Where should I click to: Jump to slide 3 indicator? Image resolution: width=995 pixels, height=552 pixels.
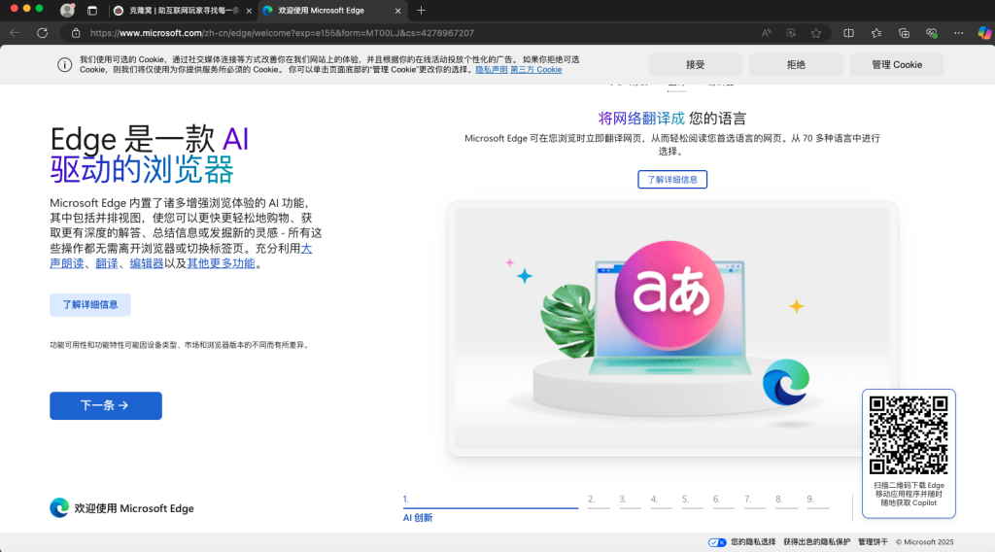coord(630,500)
